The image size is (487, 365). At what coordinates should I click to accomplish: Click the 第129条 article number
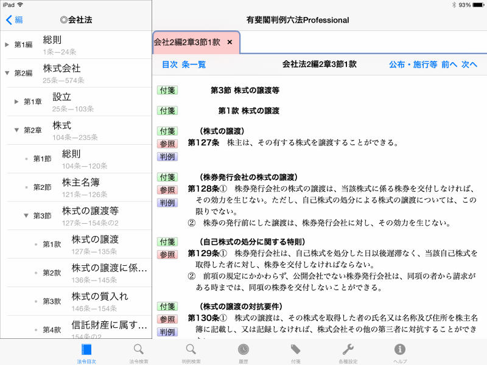pos(203,253)
